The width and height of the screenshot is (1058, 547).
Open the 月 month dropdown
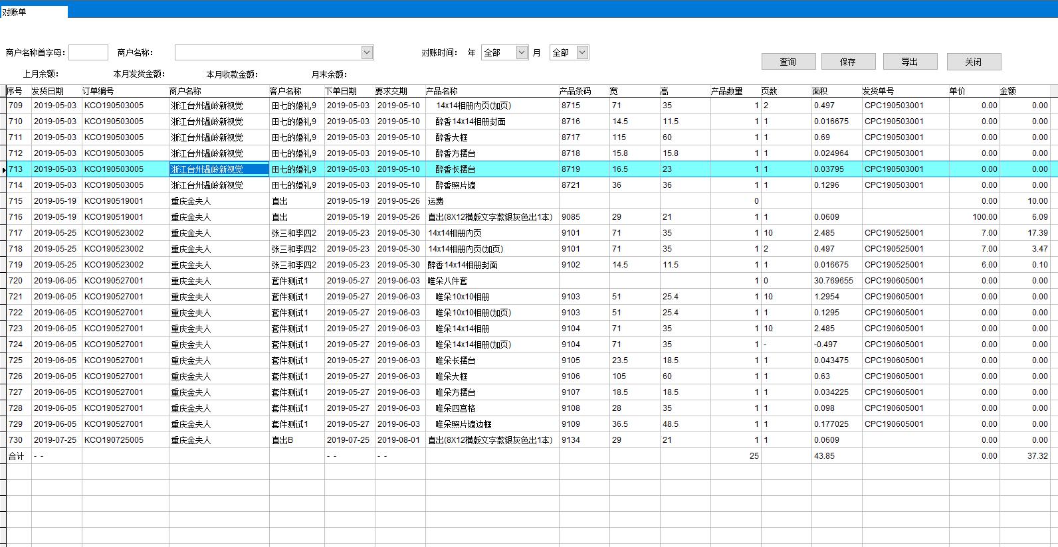tap(582, 52)
